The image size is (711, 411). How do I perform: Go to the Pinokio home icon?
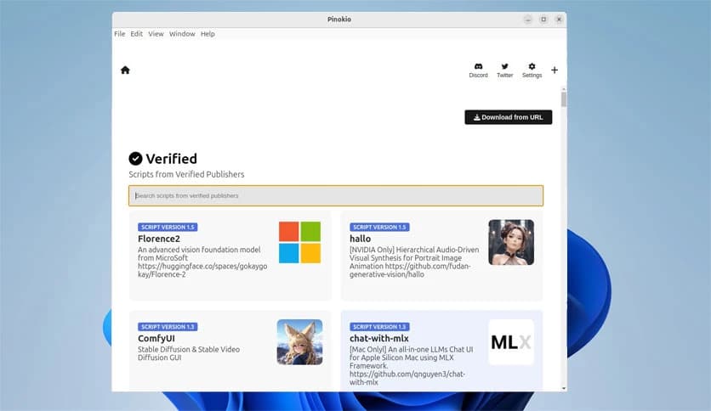click(x=125, y=70)
